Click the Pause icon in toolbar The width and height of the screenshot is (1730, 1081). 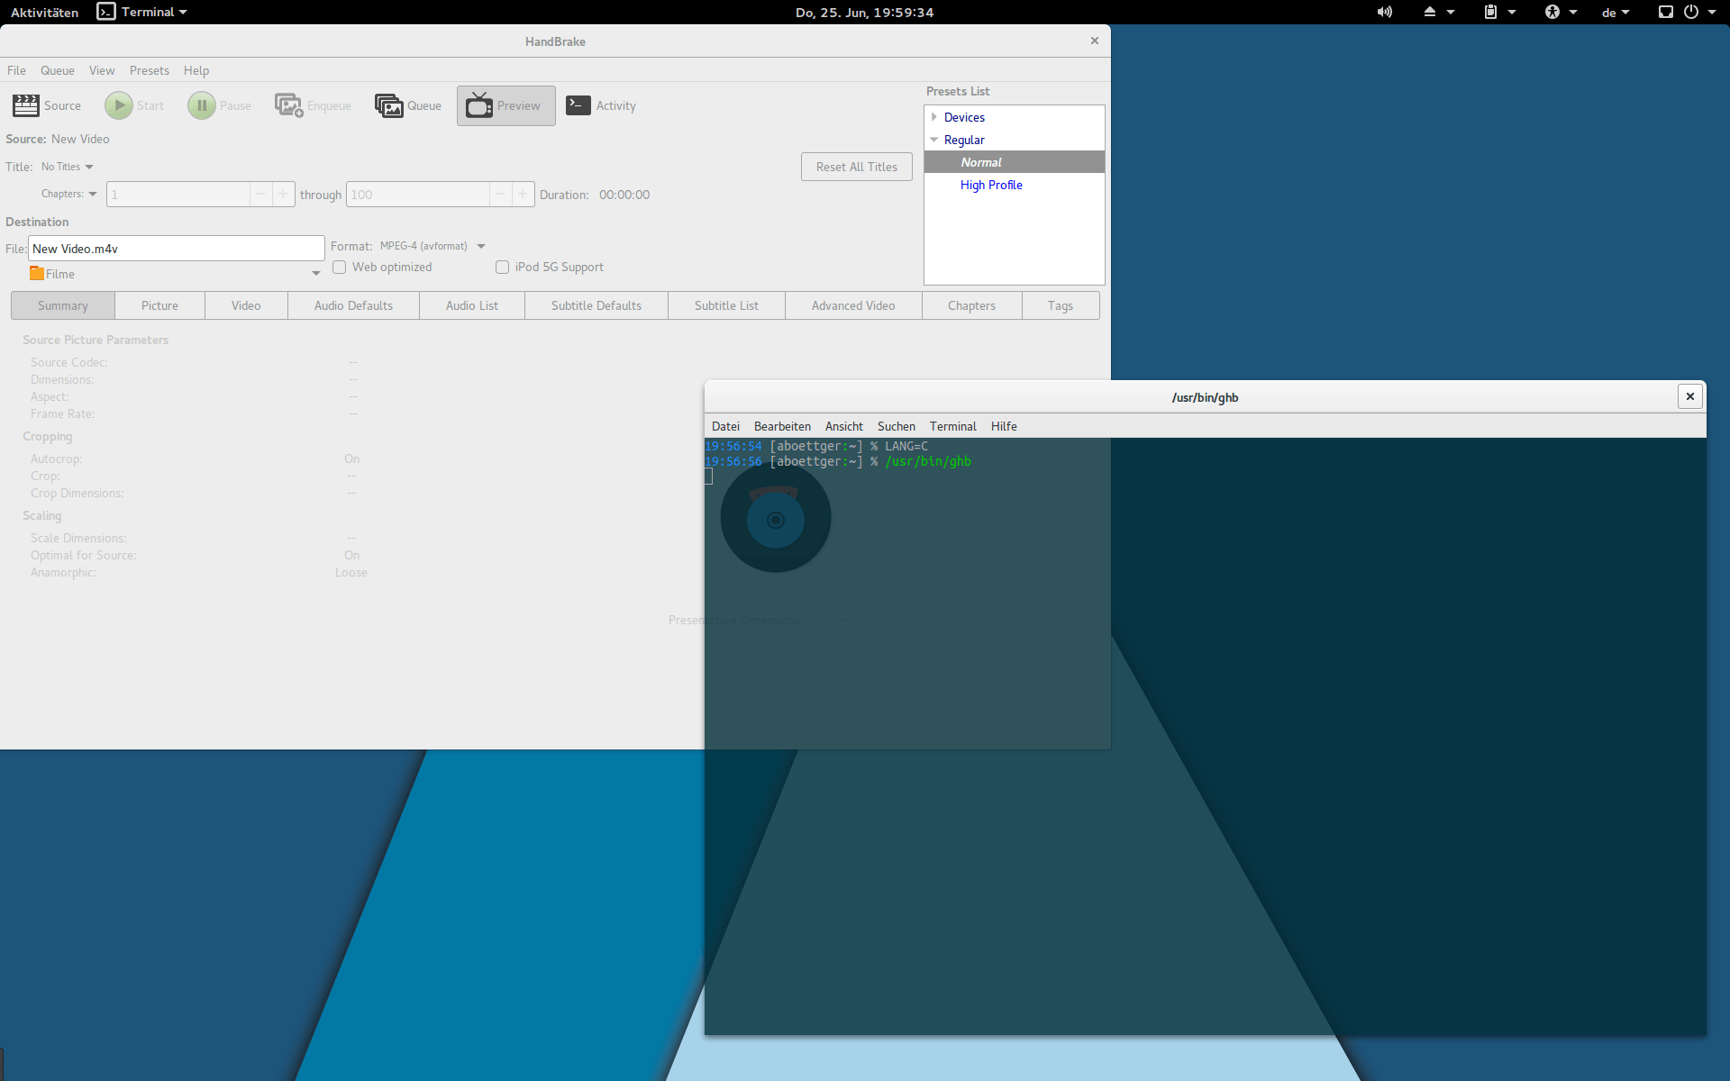[x=202, y=105]
